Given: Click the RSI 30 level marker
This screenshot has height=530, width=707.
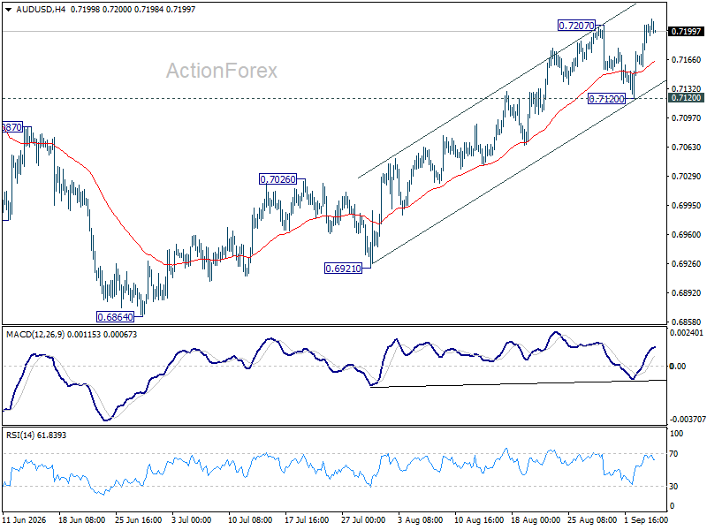Looking at the screenshot, I should pos(673,487).
